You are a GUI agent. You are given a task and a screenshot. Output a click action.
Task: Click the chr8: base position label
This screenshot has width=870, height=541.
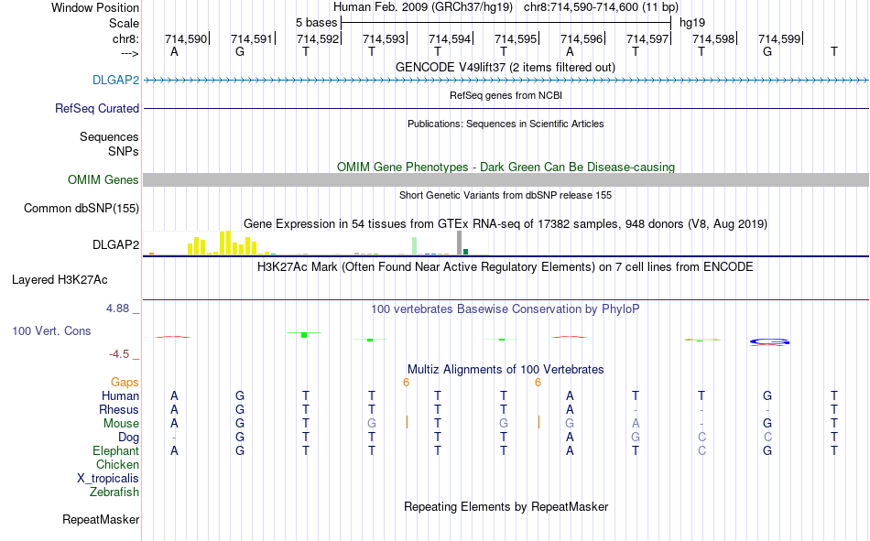[x=125, y=38]
